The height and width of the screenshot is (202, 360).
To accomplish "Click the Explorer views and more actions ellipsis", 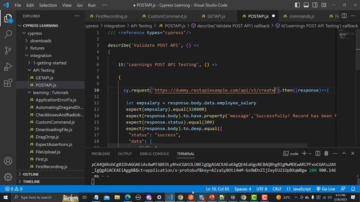I will (77, 16).
